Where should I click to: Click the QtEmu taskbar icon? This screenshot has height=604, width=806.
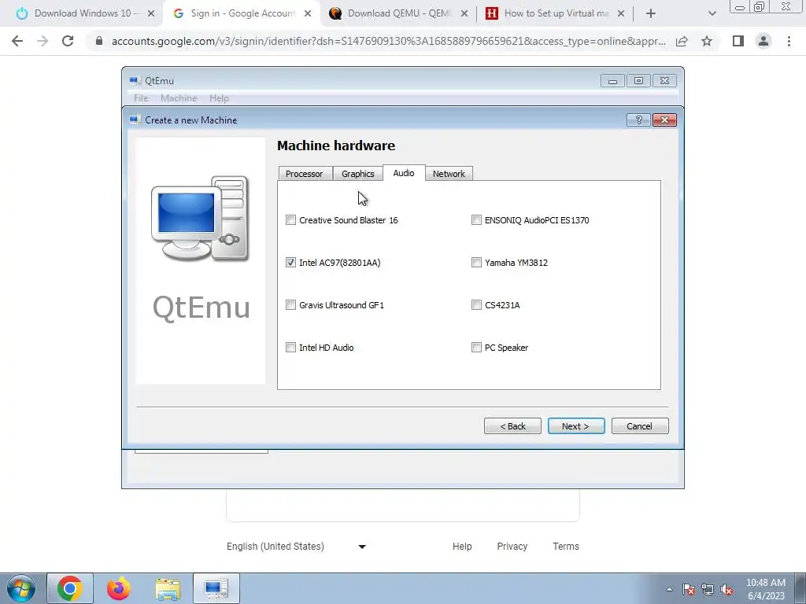click(x=216, y=588)
